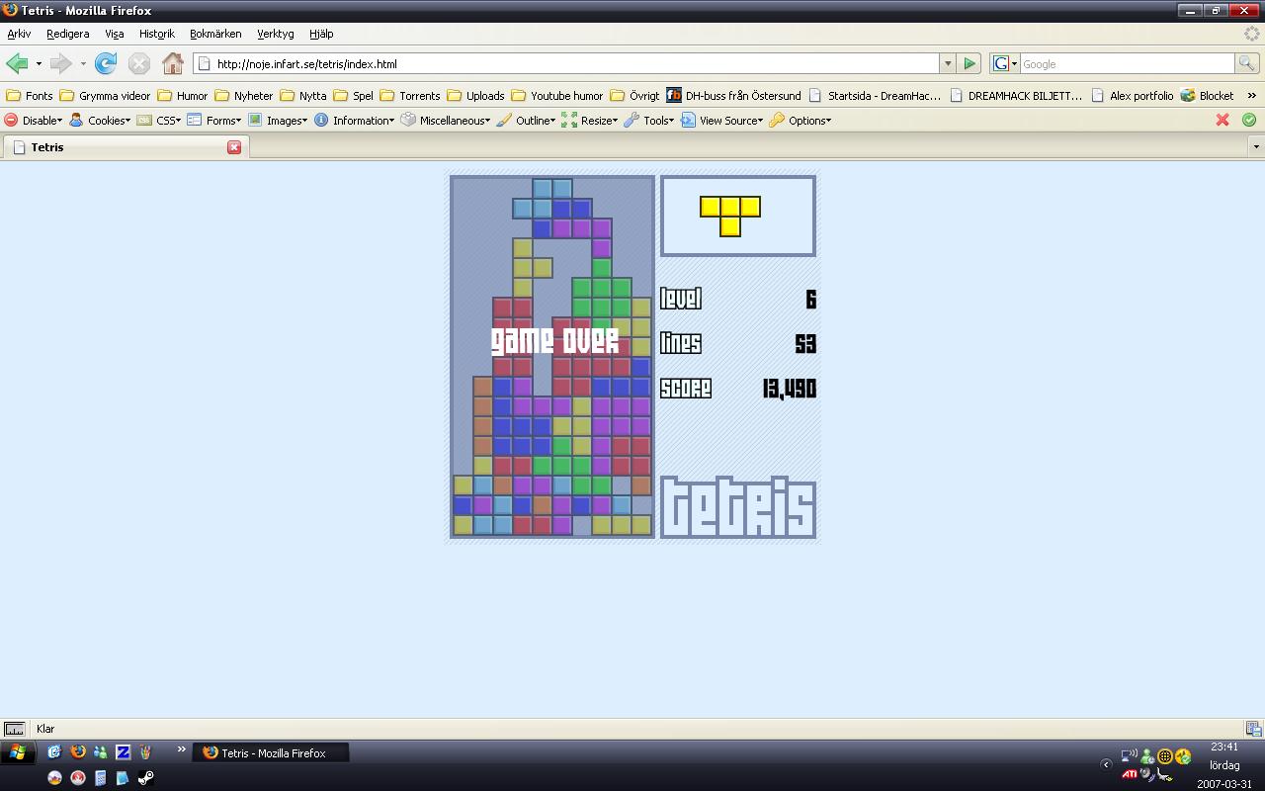1265x791 pixels.
Task: Click the address bar with noje.infart.se URL
Action: click(x=566, y=63)
